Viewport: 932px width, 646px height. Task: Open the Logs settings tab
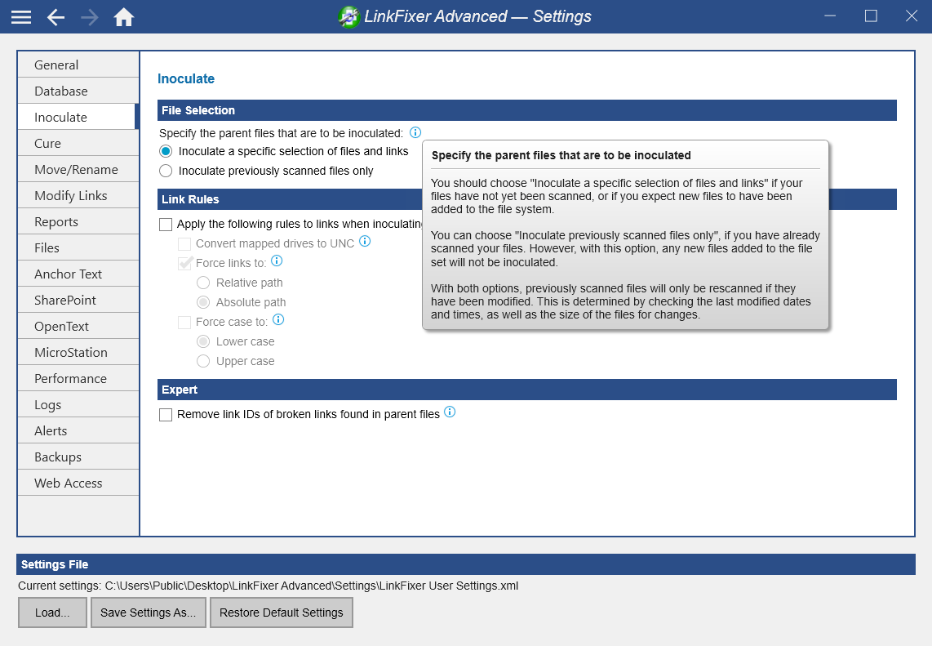point(78,405)
